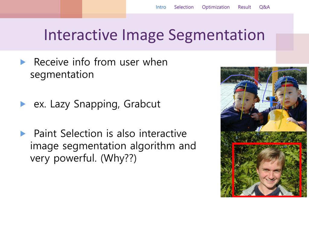The image size is (309, 231).
Task: Click the 'very powerful. (Why??)' text line
Action: [x=83, y=158]
